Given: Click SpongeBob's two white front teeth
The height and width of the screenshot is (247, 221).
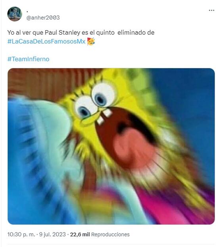Looking at the screenshot, I should coord(104,117).
